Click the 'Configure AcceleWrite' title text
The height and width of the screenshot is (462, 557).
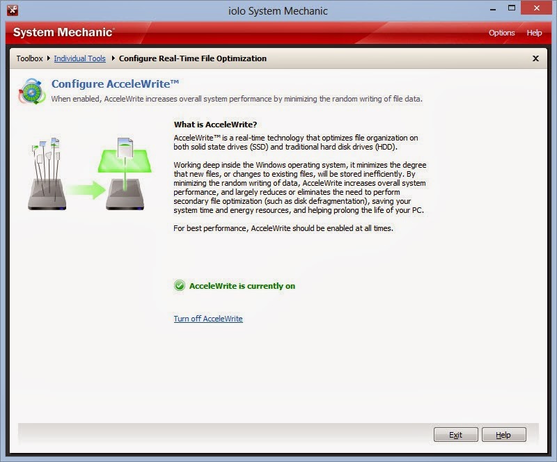click(x=115, y=83)
